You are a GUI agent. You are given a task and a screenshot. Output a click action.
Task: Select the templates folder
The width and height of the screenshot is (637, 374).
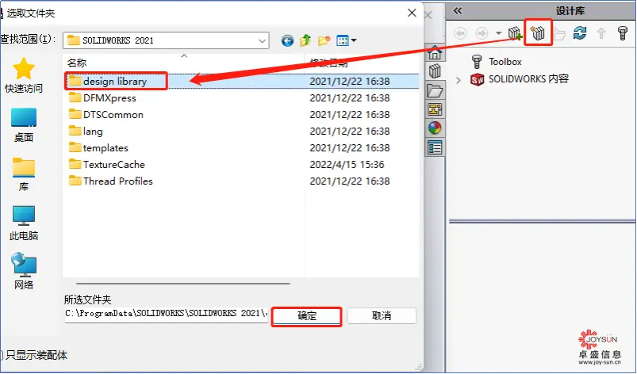(98, 147)
